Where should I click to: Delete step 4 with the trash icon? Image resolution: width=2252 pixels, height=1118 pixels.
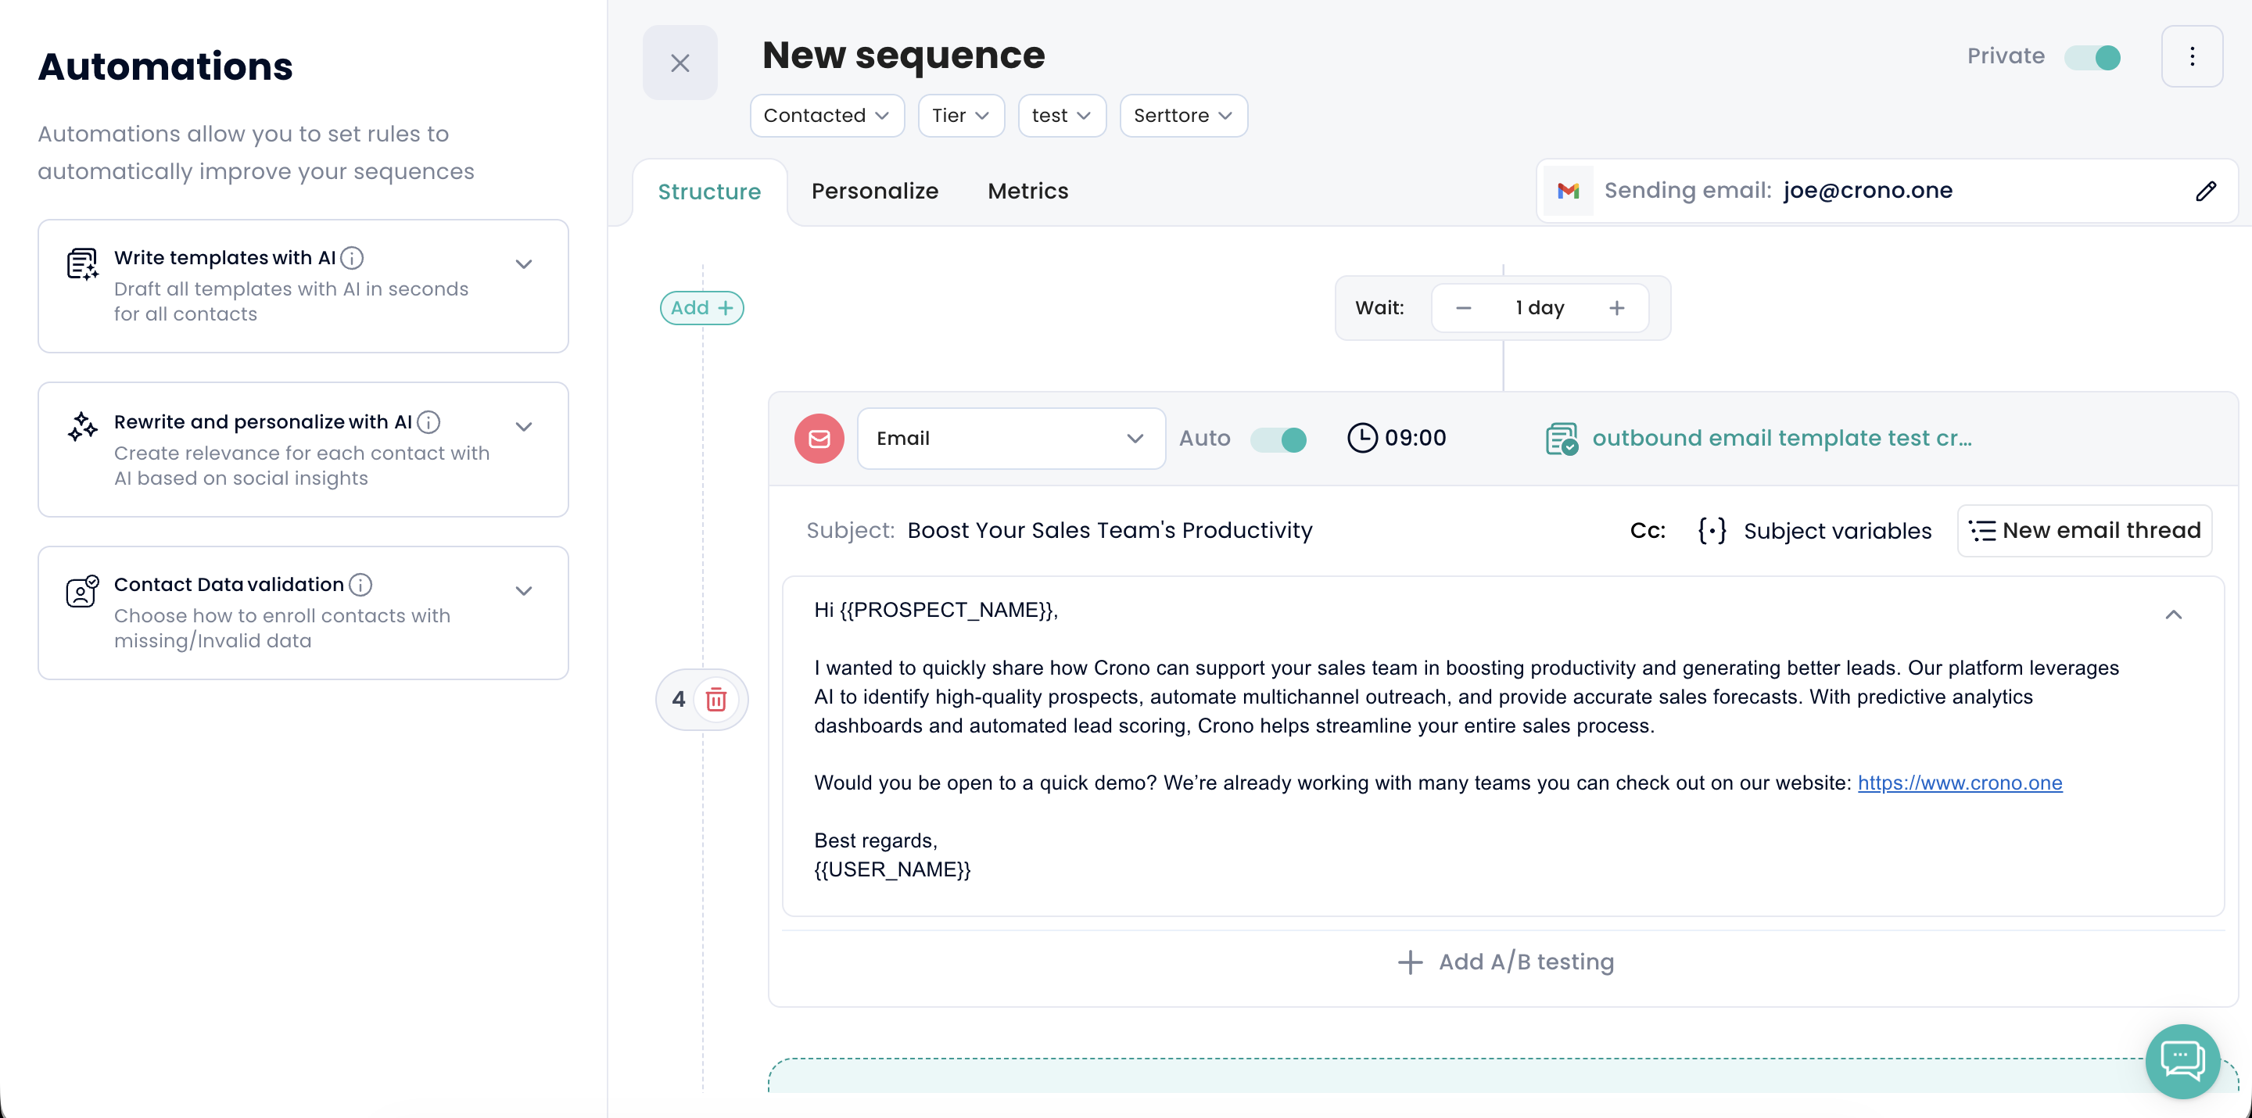(716, 699)
